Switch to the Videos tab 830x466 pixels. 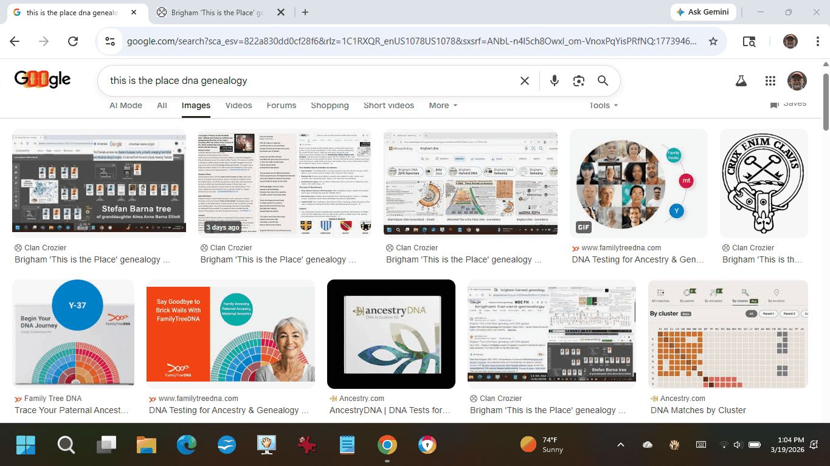[238, 105]
